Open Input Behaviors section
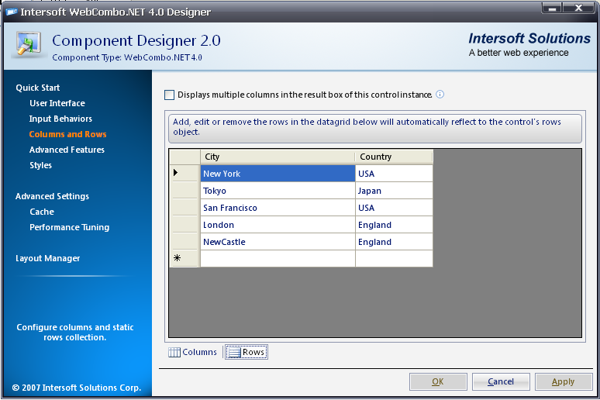The image size is (600, 400). pos(60,119)
